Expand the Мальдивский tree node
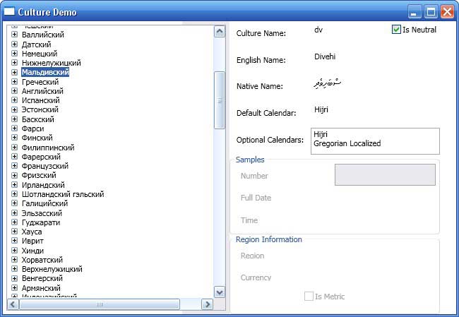The height and width of the screenshot is (317, 459). point(14,72)
